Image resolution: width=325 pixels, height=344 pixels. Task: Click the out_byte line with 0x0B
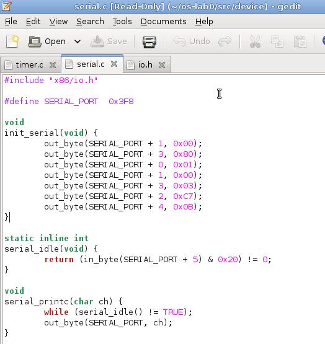click(123, 206)
